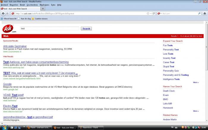
Task: Click the Andrew Martin related name
Action: [x=170, y=120]
